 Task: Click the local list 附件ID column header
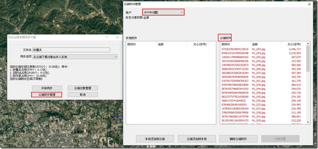[x=141, y=44]
